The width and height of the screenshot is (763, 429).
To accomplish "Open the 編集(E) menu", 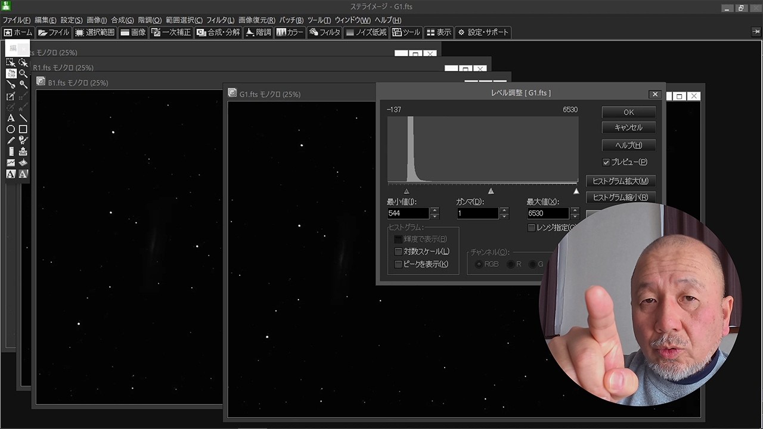I will pyautogui.click(x=45, y=20).
